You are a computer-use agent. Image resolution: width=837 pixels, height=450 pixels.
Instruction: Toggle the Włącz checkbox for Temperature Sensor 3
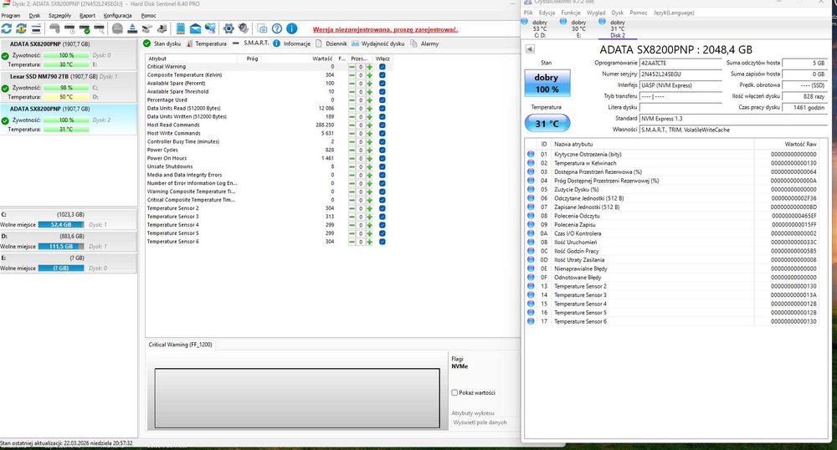pyautogui.click(x=383, y=217)
